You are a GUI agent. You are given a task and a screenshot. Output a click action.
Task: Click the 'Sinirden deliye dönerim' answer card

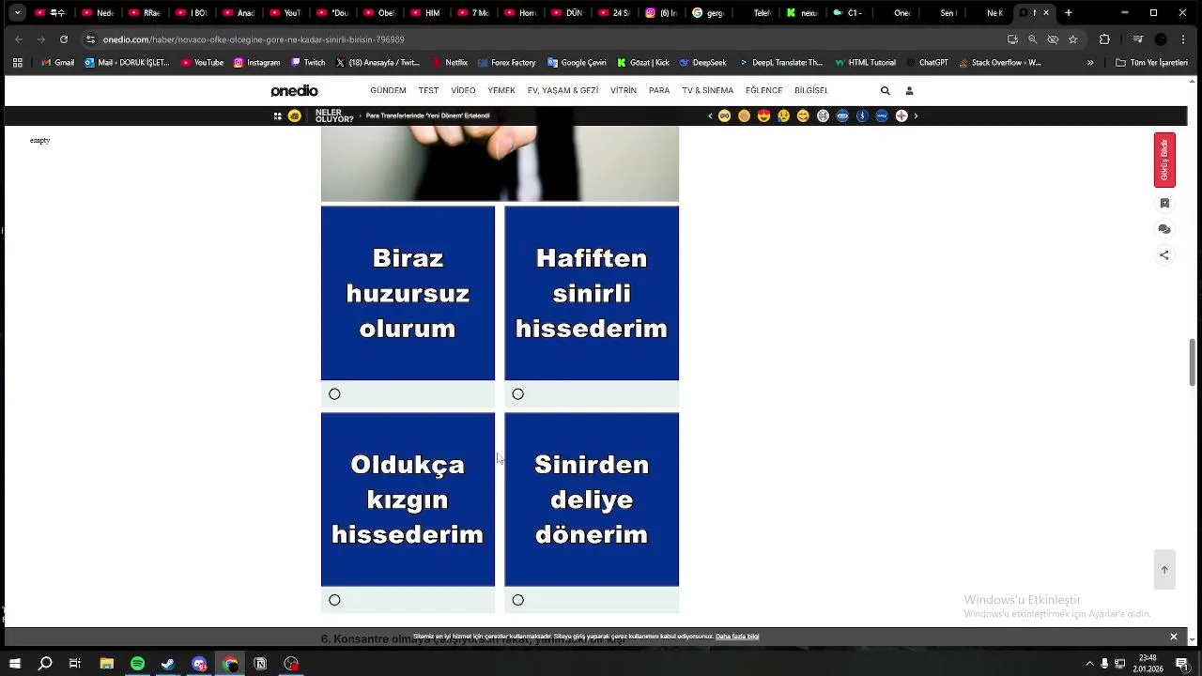point(592,499)
